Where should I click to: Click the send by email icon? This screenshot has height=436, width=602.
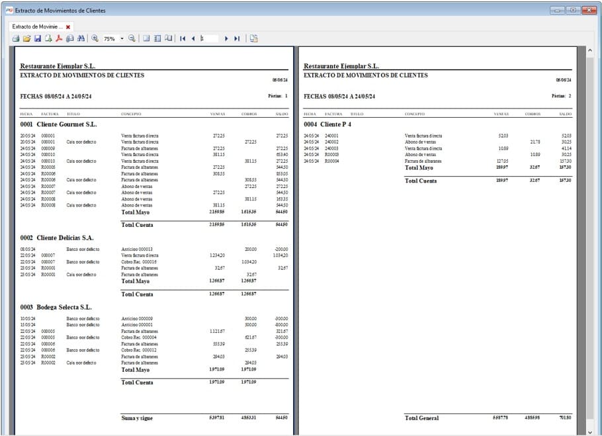tap(70, 38)
